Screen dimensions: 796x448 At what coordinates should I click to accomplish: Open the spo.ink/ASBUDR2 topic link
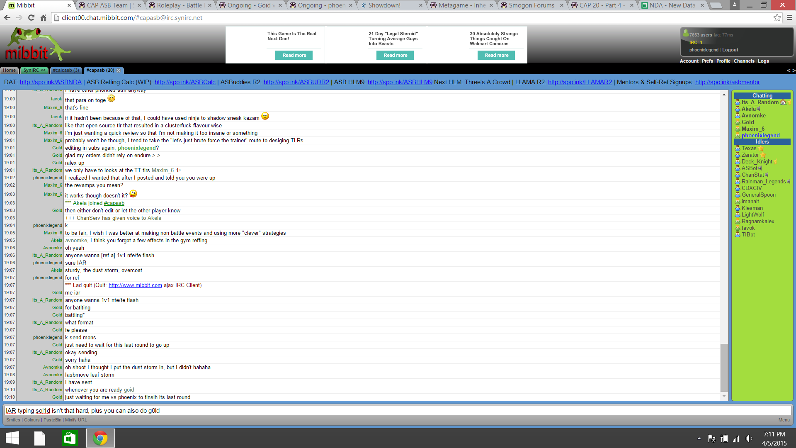tap(296, 82)
